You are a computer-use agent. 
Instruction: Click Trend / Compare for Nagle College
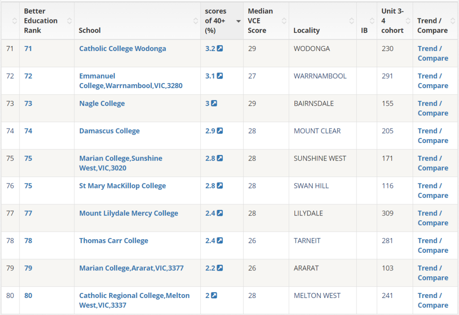click(x=433, y=108)
